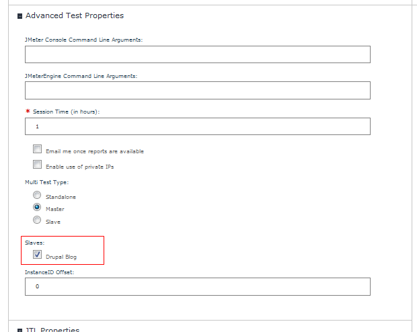The height and width of the screenshot is (332, 417).
Task: Select the Slave radio button
Action: 37,220
